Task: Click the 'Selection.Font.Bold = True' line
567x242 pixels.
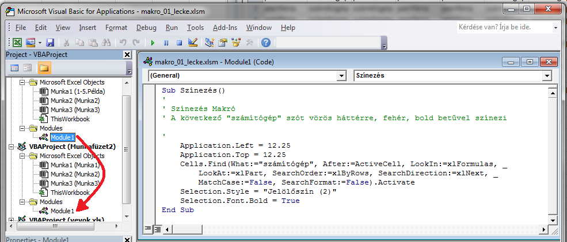Action: pyautogui.click(x=239, y=201)
